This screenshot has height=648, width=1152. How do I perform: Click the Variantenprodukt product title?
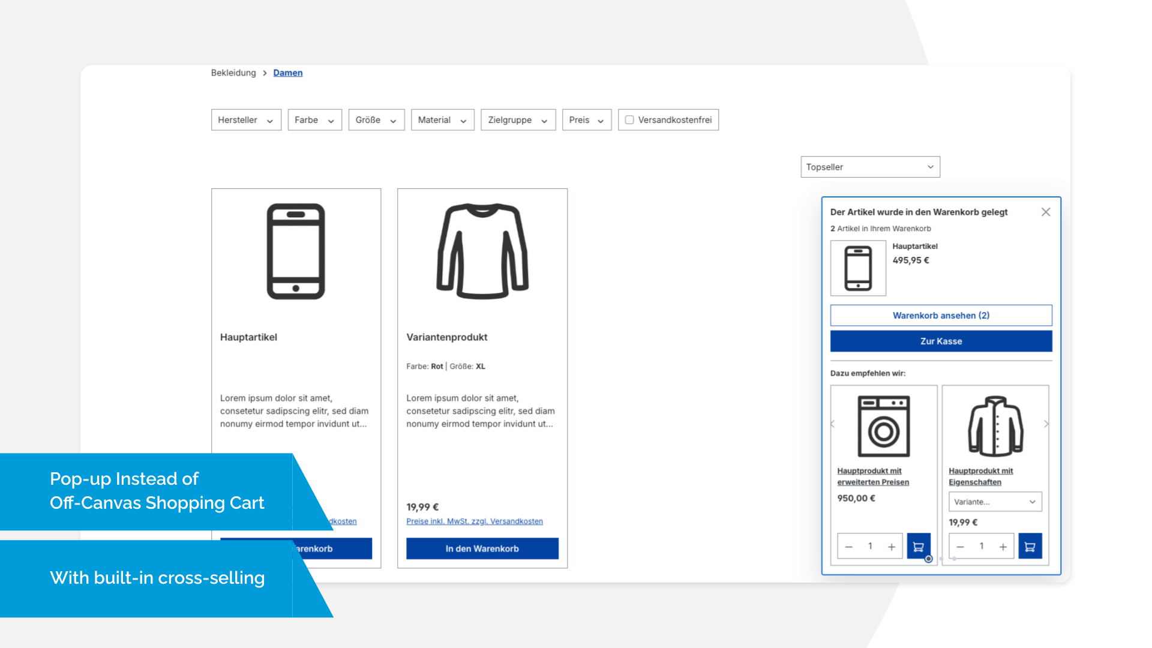tap(447, 337)
